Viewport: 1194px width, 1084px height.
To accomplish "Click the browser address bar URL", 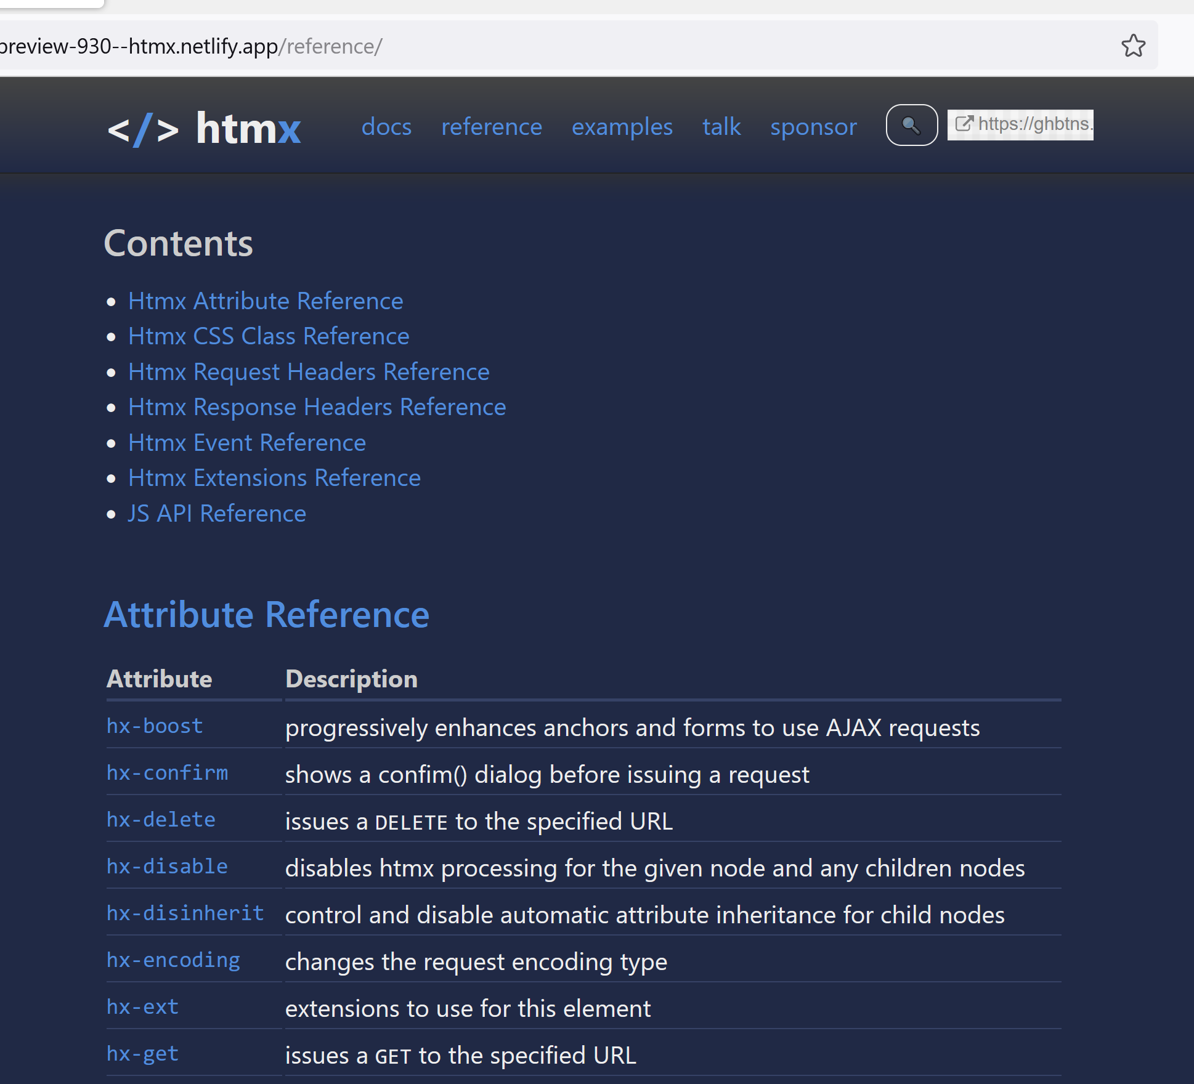I will pos(191,46).
